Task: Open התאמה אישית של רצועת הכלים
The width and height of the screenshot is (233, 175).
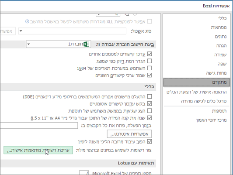Action: click(196, 92)
